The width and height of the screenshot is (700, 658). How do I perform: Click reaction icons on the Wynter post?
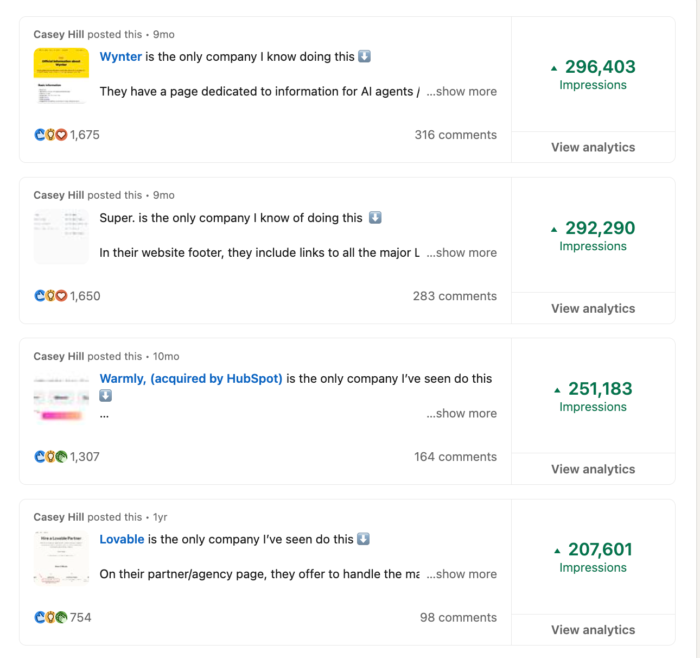50,135
